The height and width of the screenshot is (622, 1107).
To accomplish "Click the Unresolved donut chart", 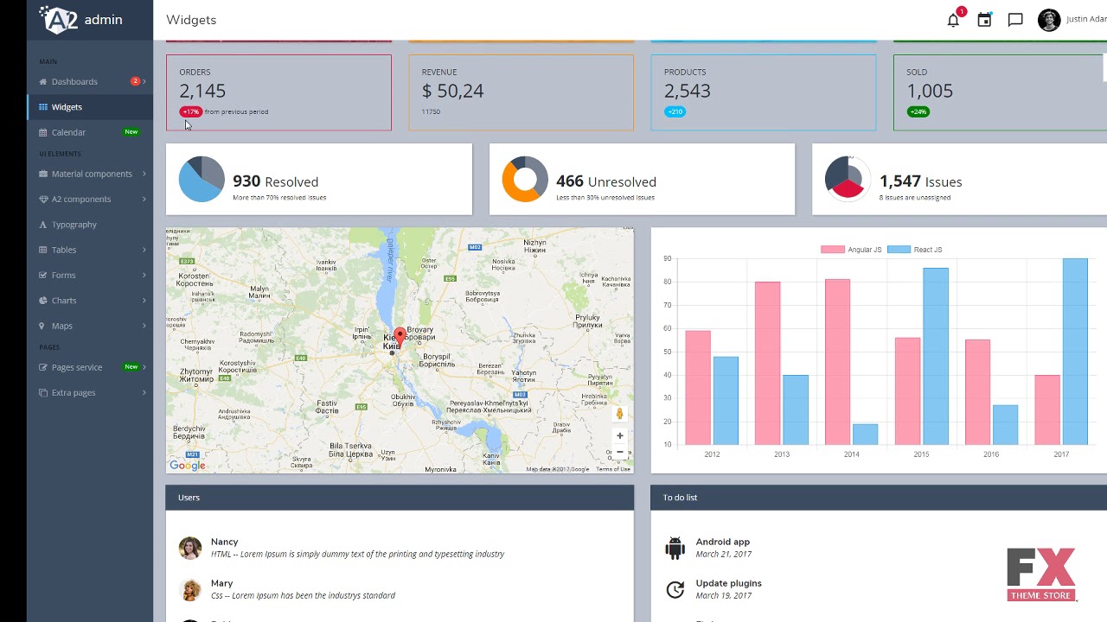I will 525,179.
